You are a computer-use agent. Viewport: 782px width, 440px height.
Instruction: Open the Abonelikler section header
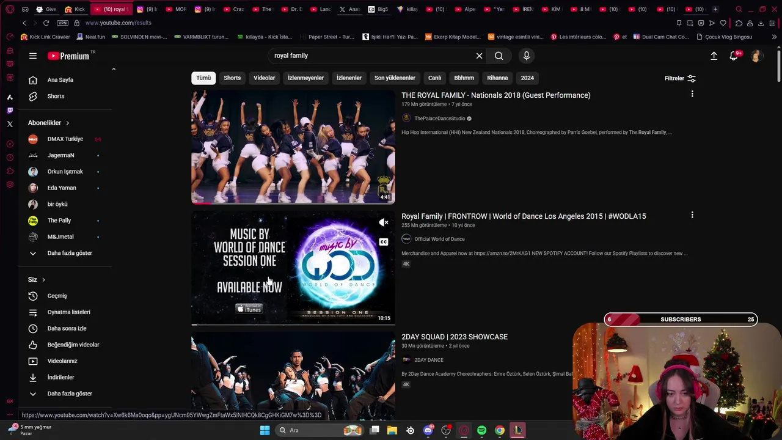pyautogui.click(x=49, y=123)
